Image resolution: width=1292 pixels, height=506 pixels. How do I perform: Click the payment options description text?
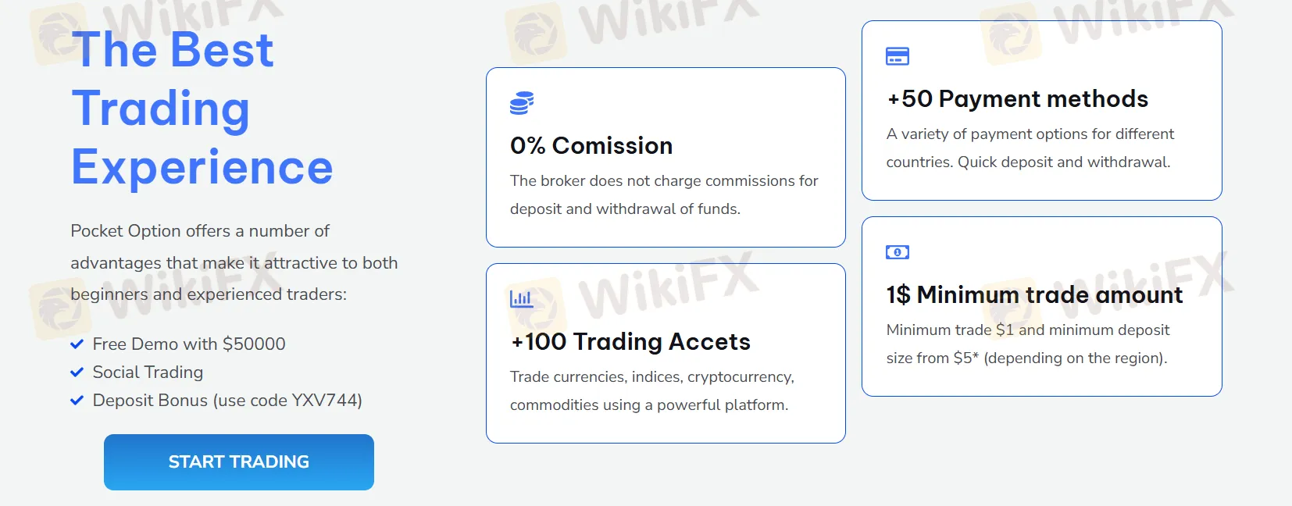(x=1030, y=148)
